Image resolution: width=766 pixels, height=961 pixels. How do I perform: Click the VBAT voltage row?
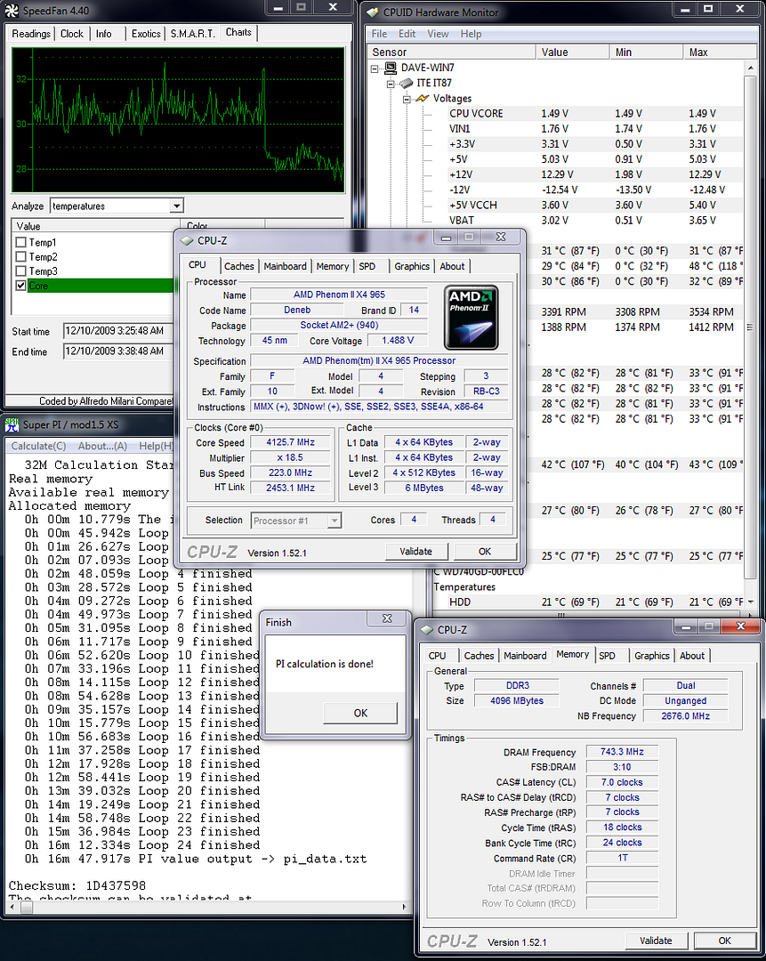pos(594,220)
